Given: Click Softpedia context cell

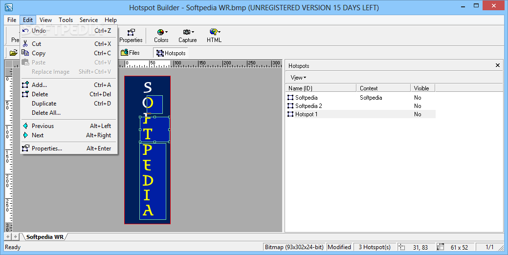Looking at the screenshot, I should click(371, 97).
